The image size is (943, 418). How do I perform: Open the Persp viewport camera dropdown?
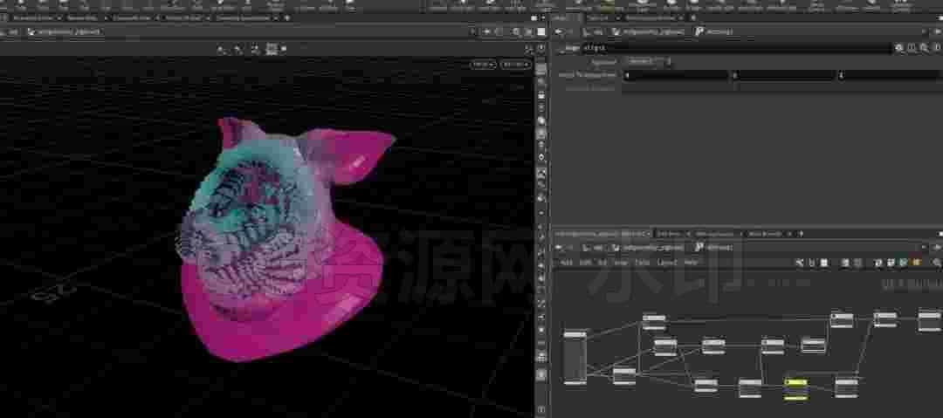(x=483, y=65)
